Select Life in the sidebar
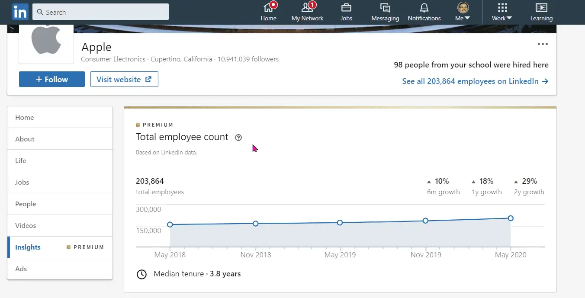Viewport: 585px width, 298px height. pos(60,160)
